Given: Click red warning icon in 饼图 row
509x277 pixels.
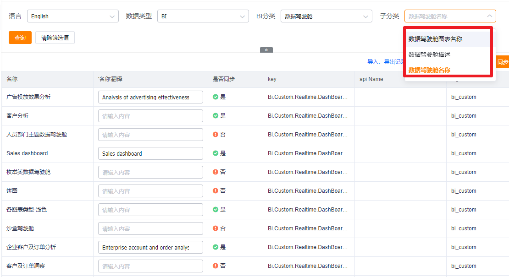Looking at the screenshot, I should point(215,191).
